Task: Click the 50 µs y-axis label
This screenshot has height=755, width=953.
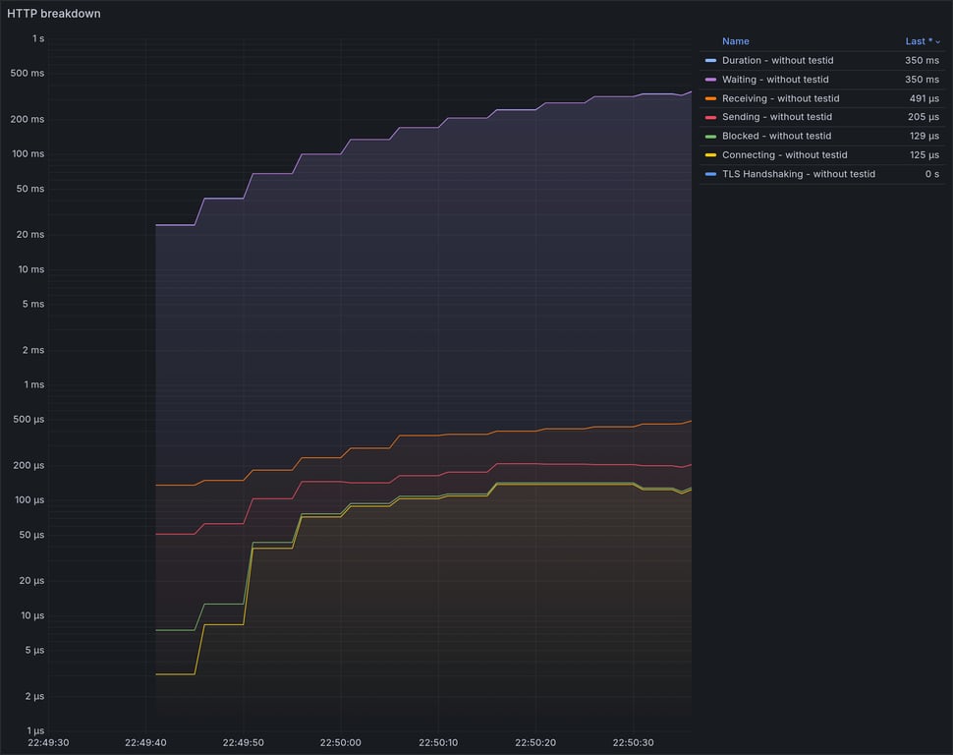Action: 31,535
